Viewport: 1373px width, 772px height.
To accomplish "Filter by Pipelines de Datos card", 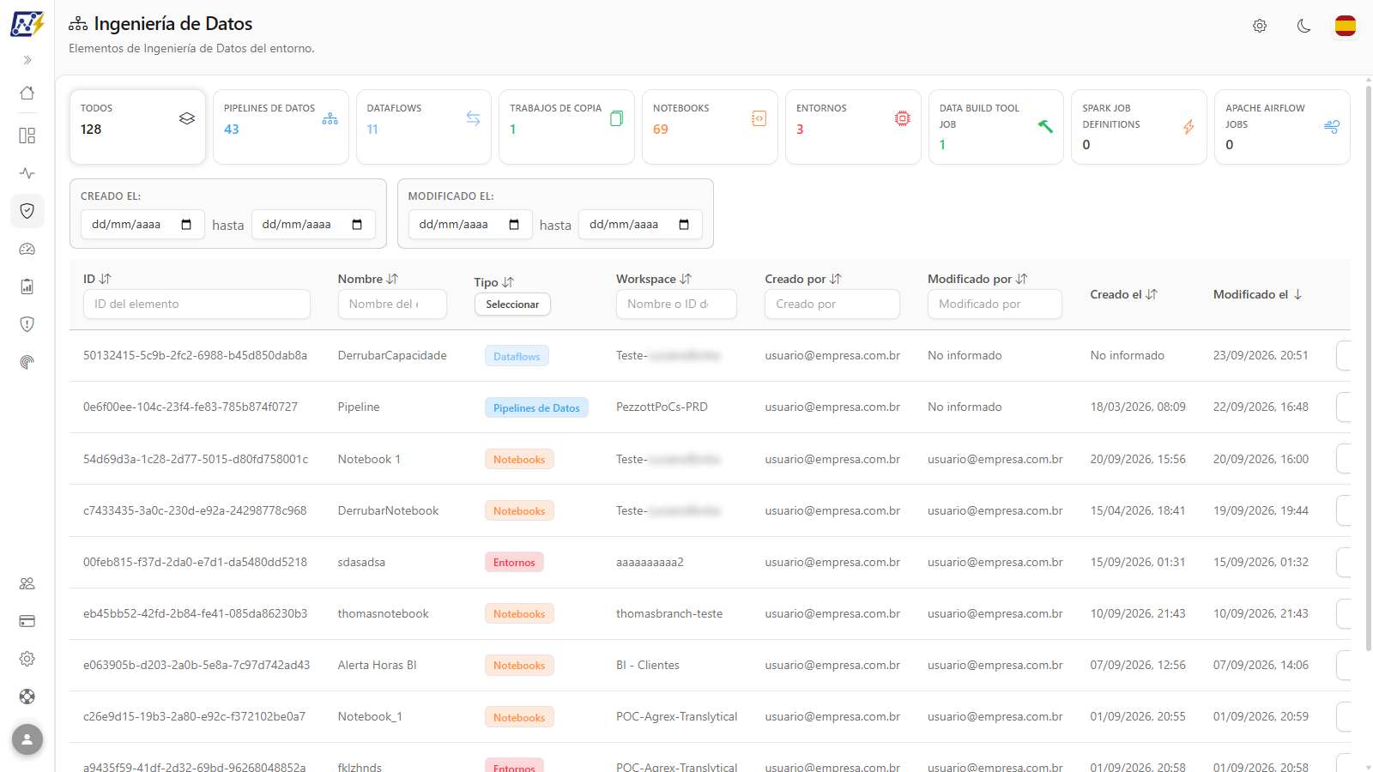I will [281, 127].
